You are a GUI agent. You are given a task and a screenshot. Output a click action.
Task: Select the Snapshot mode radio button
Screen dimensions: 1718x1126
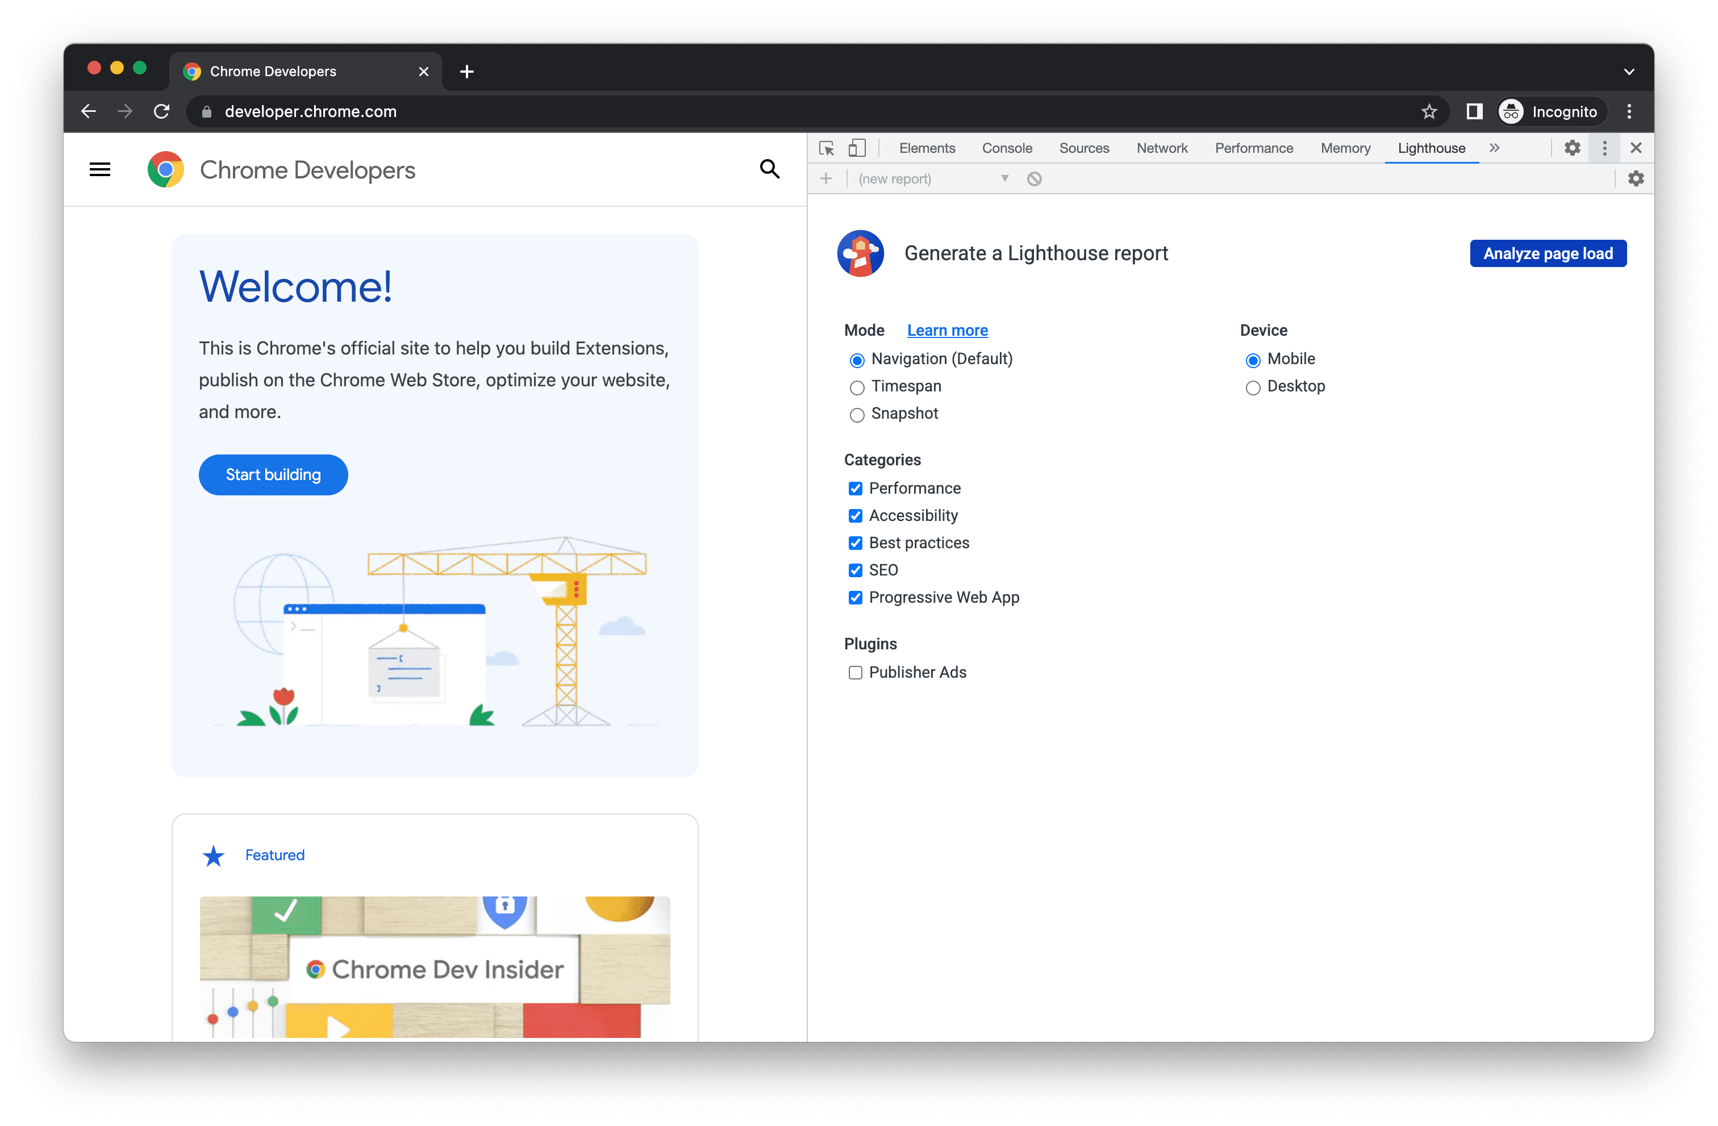pyautogui.click(x=856, y=414)
